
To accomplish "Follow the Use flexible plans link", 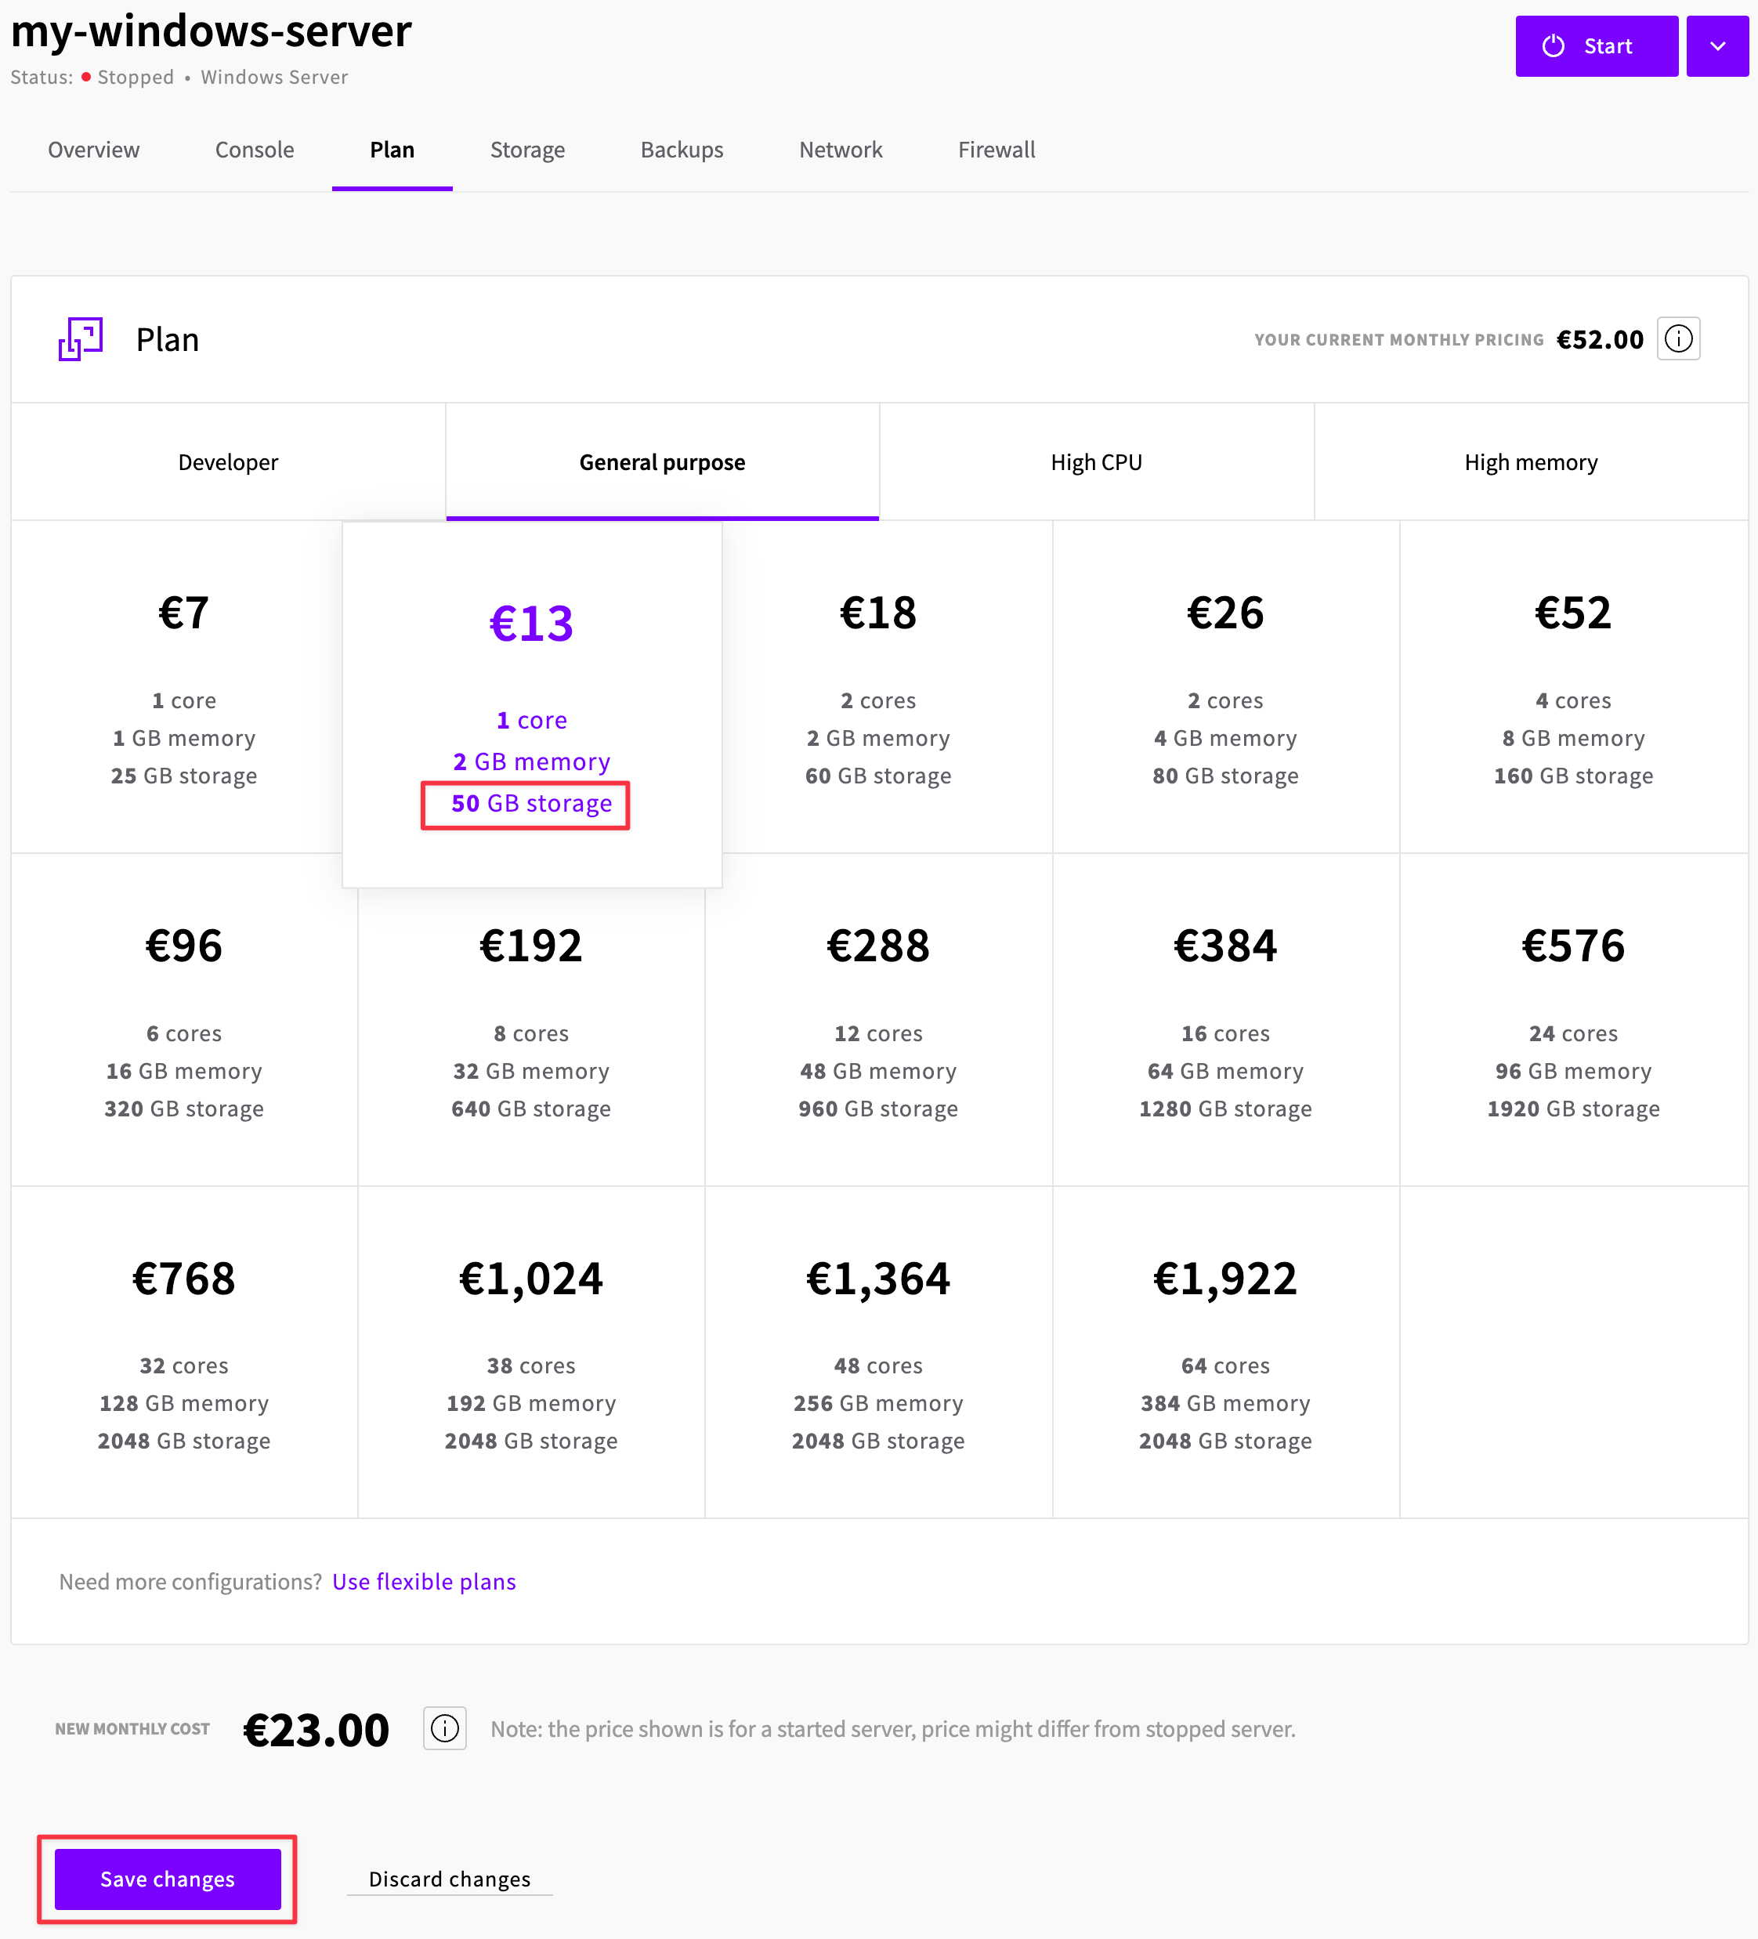I will tap(424, 1581).
